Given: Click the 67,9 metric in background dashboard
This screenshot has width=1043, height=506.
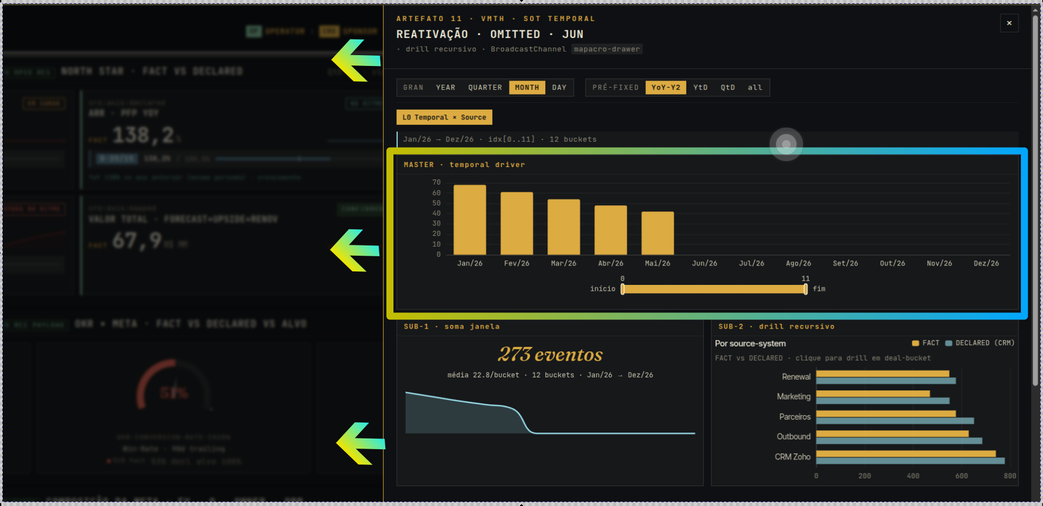Looking at the screenshot, I should pos(137,241).
